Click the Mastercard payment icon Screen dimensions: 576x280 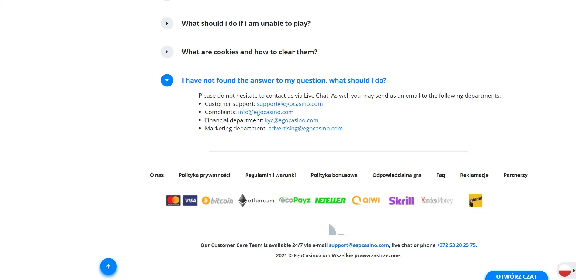(x=173, y=201)
